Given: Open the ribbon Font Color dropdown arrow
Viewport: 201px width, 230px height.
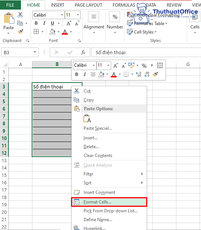Looking at the screenshot, I should tap(71, 32).
